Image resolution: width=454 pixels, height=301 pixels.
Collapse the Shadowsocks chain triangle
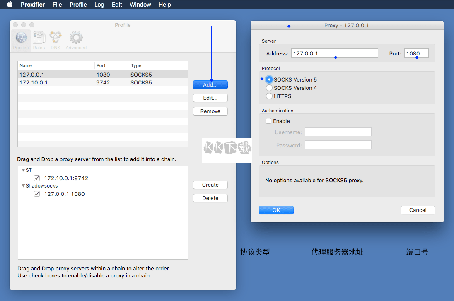[x=23, y=186]
